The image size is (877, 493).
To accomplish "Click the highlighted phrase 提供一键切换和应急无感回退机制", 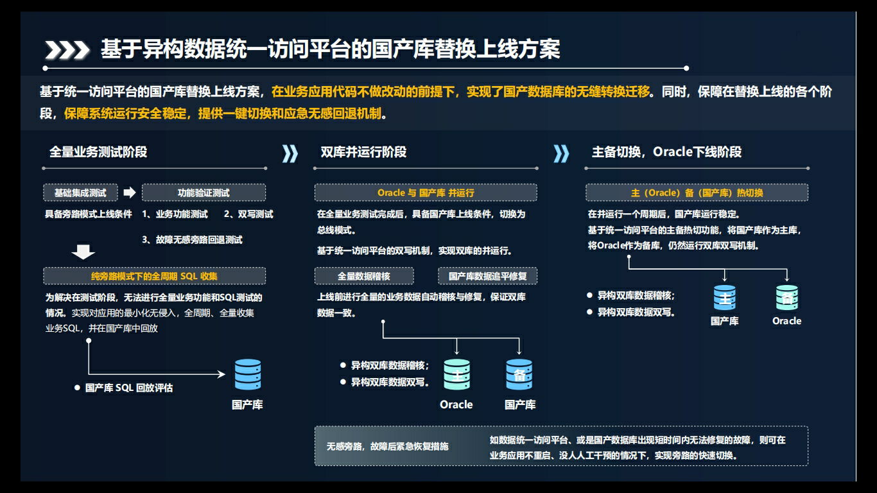I will click(x=291, y=114).
